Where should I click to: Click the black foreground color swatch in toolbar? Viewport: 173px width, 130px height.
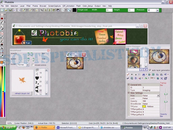(75, 10)
